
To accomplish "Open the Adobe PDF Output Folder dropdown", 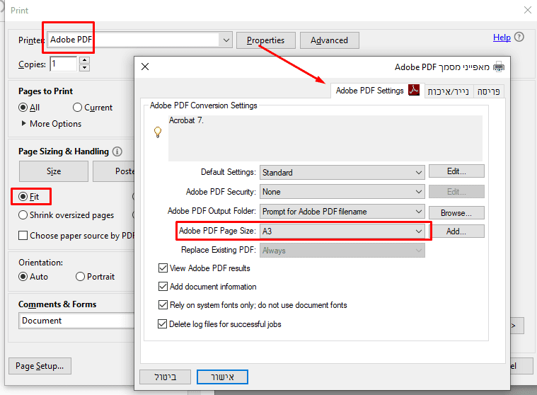I will coord(342,212).
